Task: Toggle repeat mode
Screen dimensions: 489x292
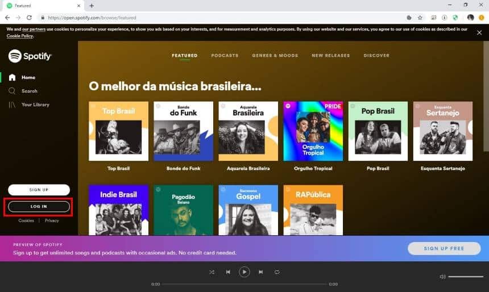Action: [x=277, y=272]
